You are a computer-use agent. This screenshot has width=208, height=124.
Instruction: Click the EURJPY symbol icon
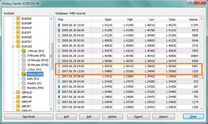(x=18, y=33)
